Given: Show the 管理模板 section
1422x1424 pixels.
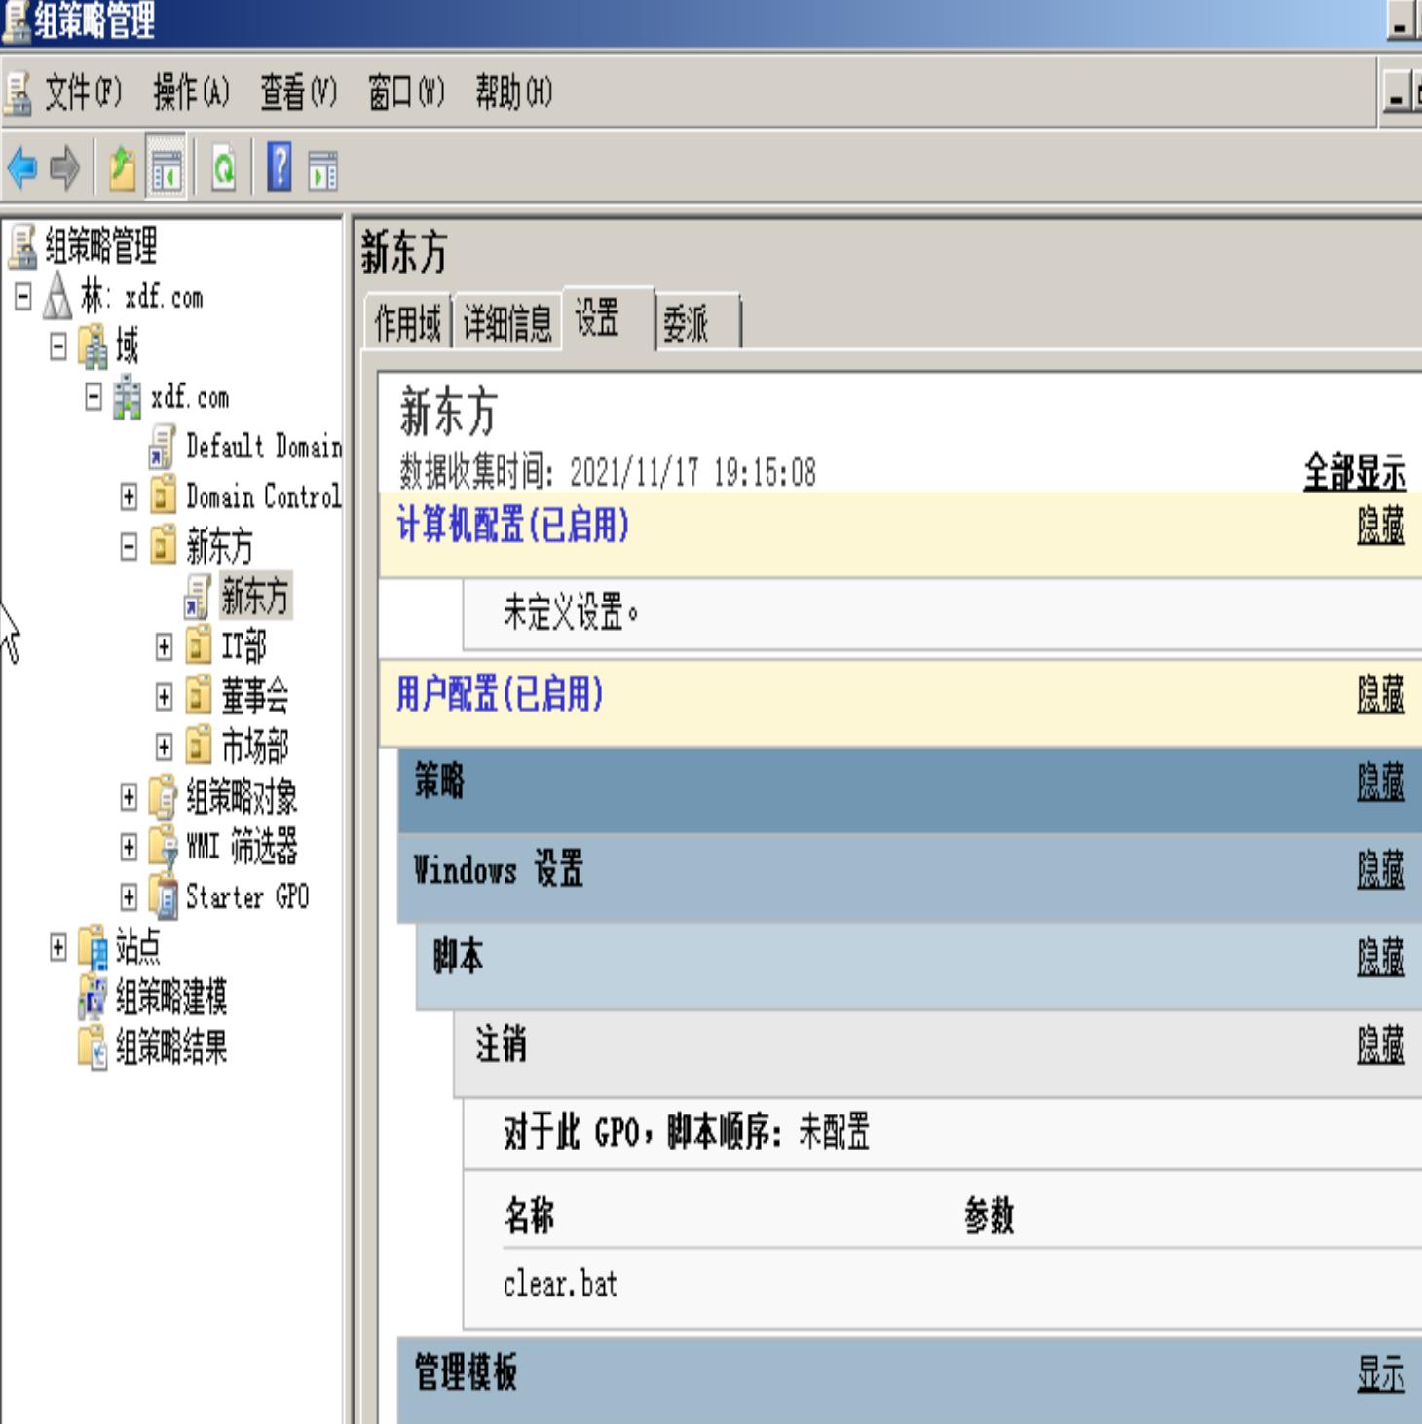Looking at the screenshot, I should tap(1381, 1374).
